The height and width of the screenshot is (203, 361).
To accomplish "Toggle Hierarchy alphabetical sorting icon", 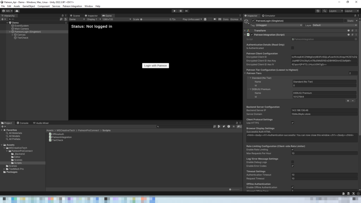I will [66, 19].
